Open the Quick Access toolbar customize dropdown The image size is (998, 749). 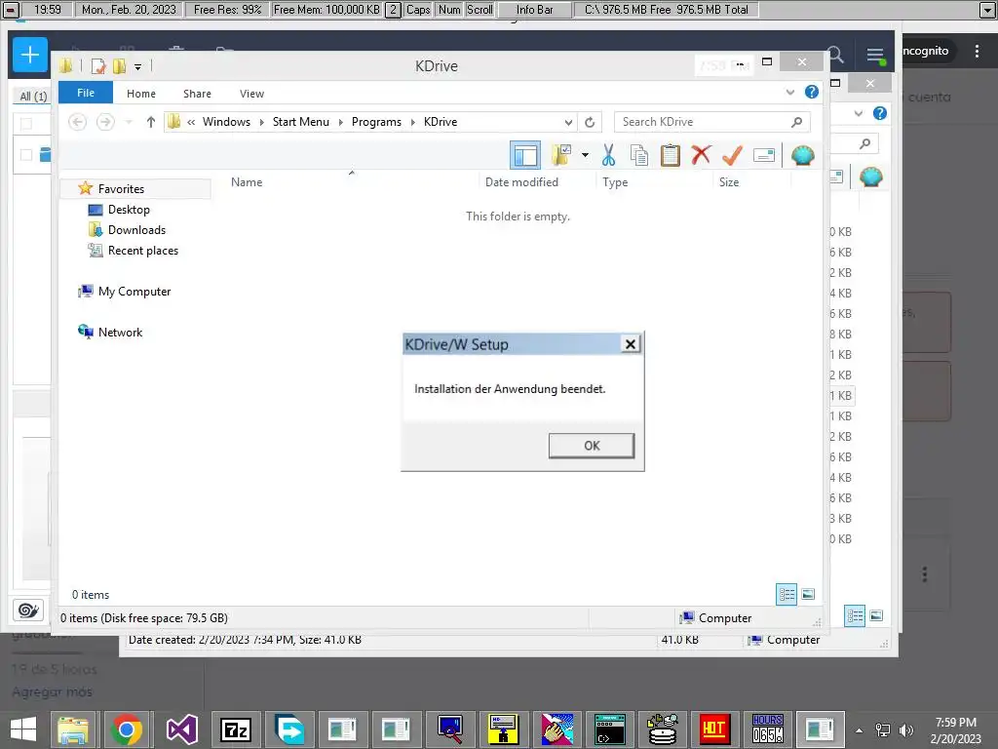[x=137, y=66]
